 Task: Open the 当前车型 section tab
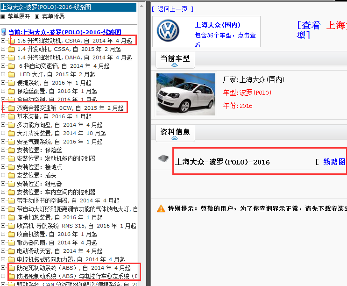(x=175, y=59)
